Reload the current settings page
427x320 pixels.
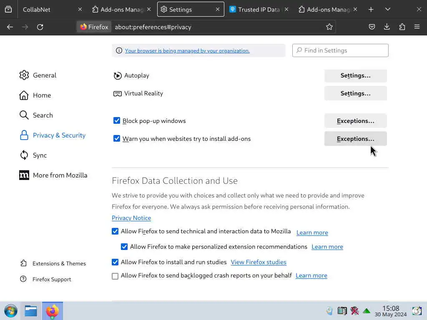click(x=40, y=27)
